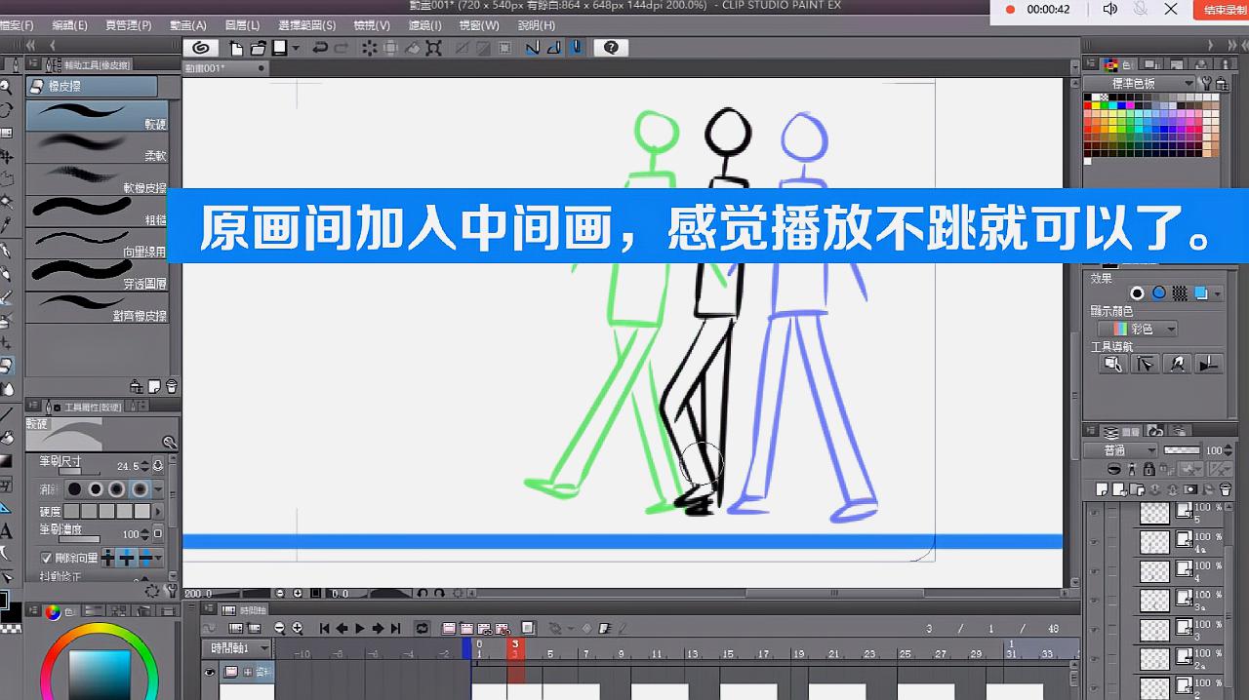Click the trash icon to delete layer

point(1227,487)
